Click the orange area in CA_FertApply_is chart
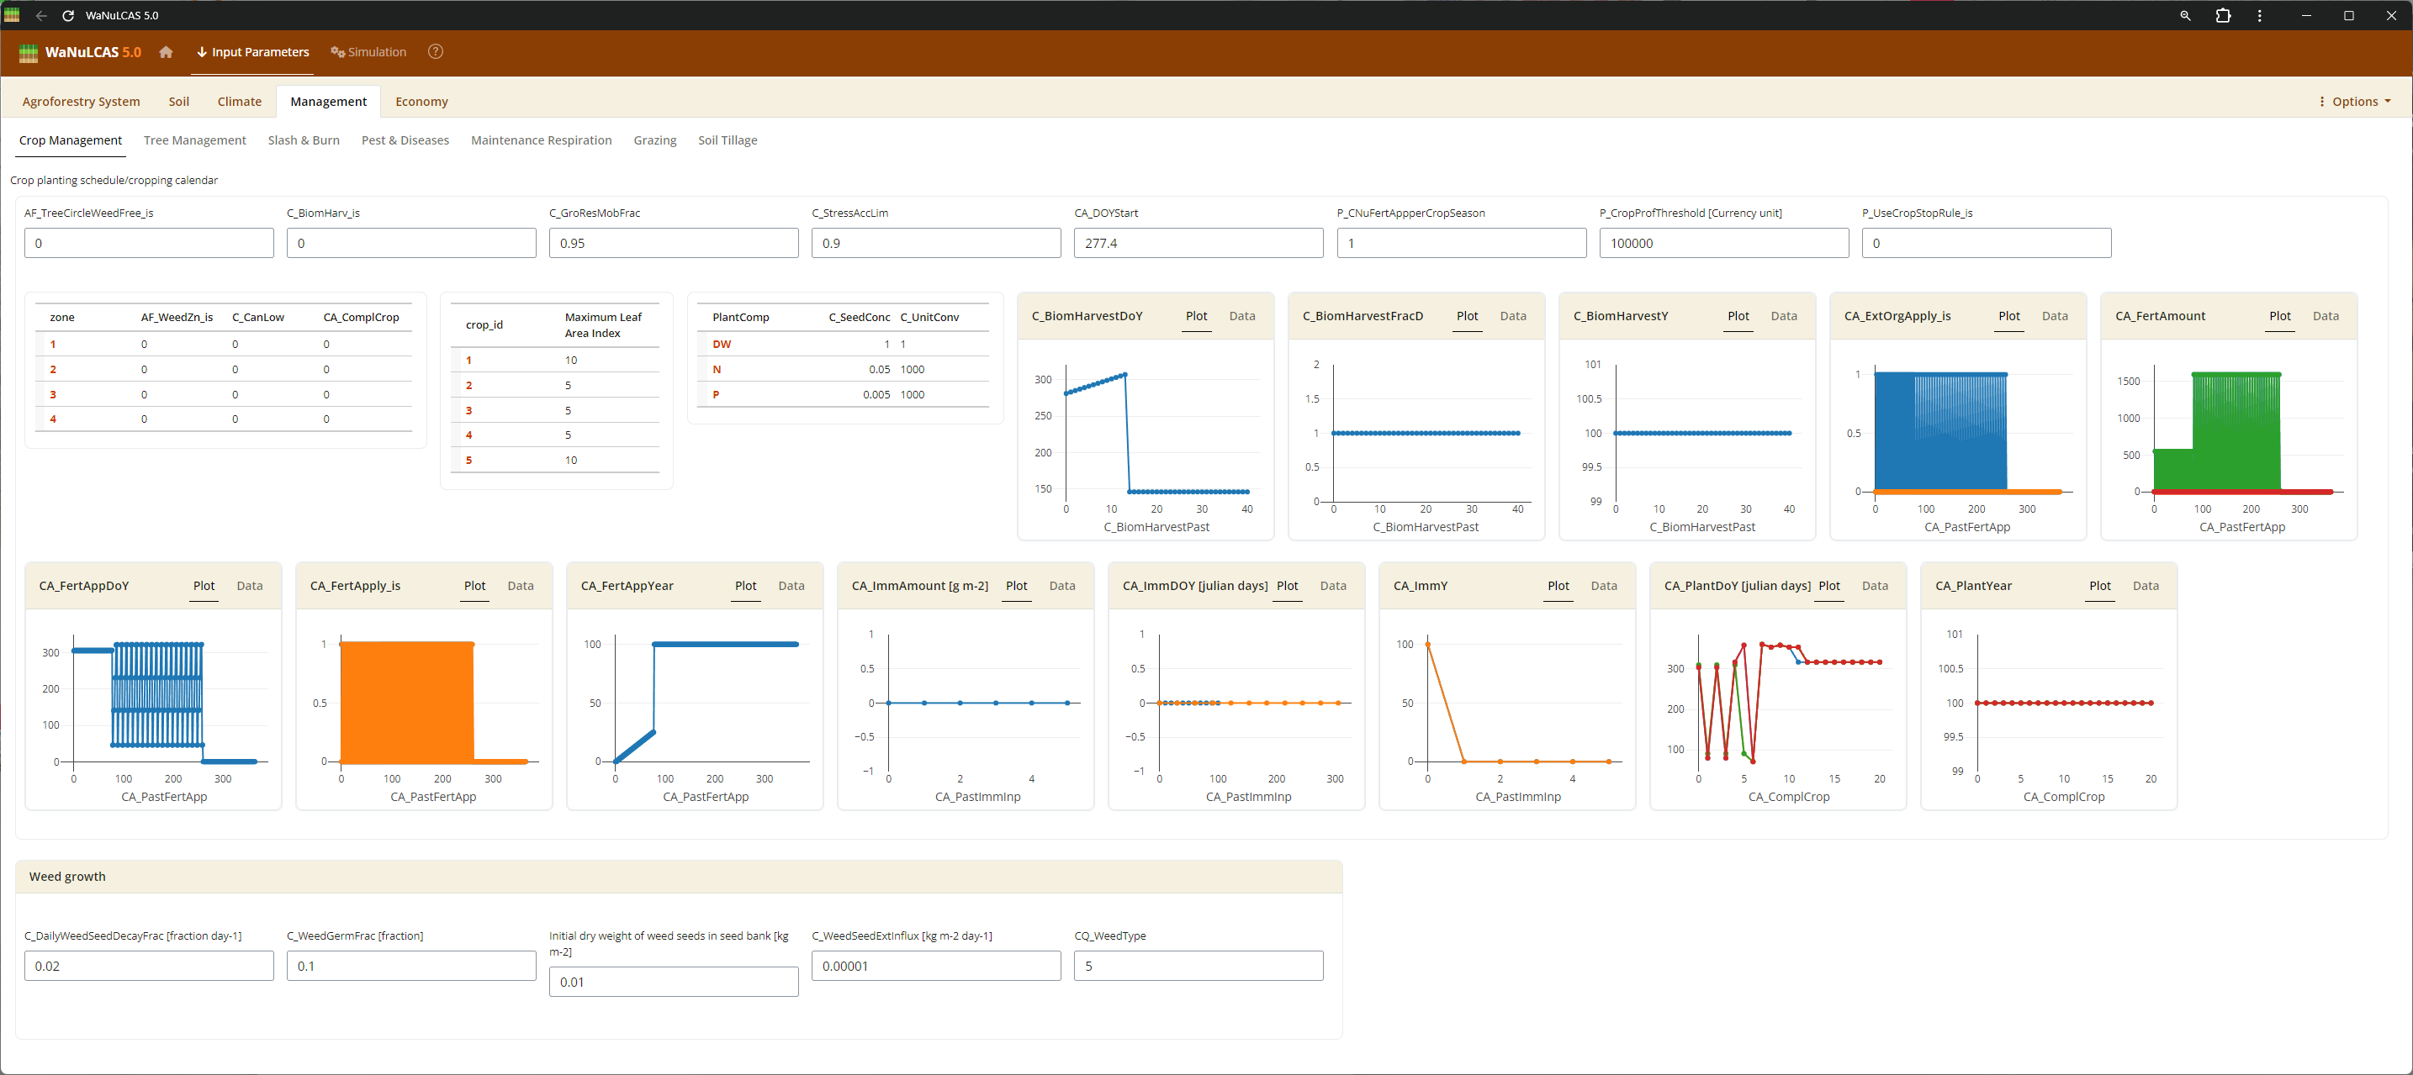 (406, 703)
